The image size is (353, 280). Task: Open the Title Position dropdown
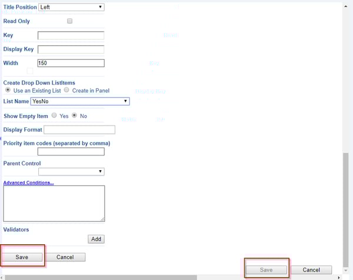(71, 7)
